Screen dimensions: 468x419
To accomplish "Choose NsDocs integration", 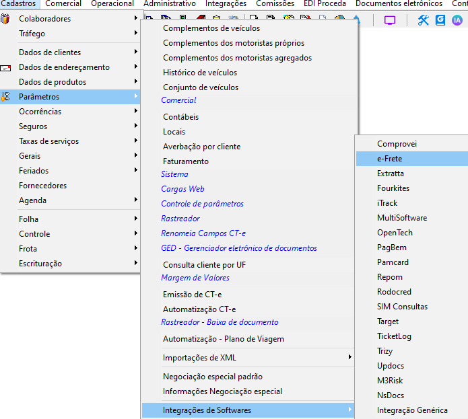I will tap(391, 395).
